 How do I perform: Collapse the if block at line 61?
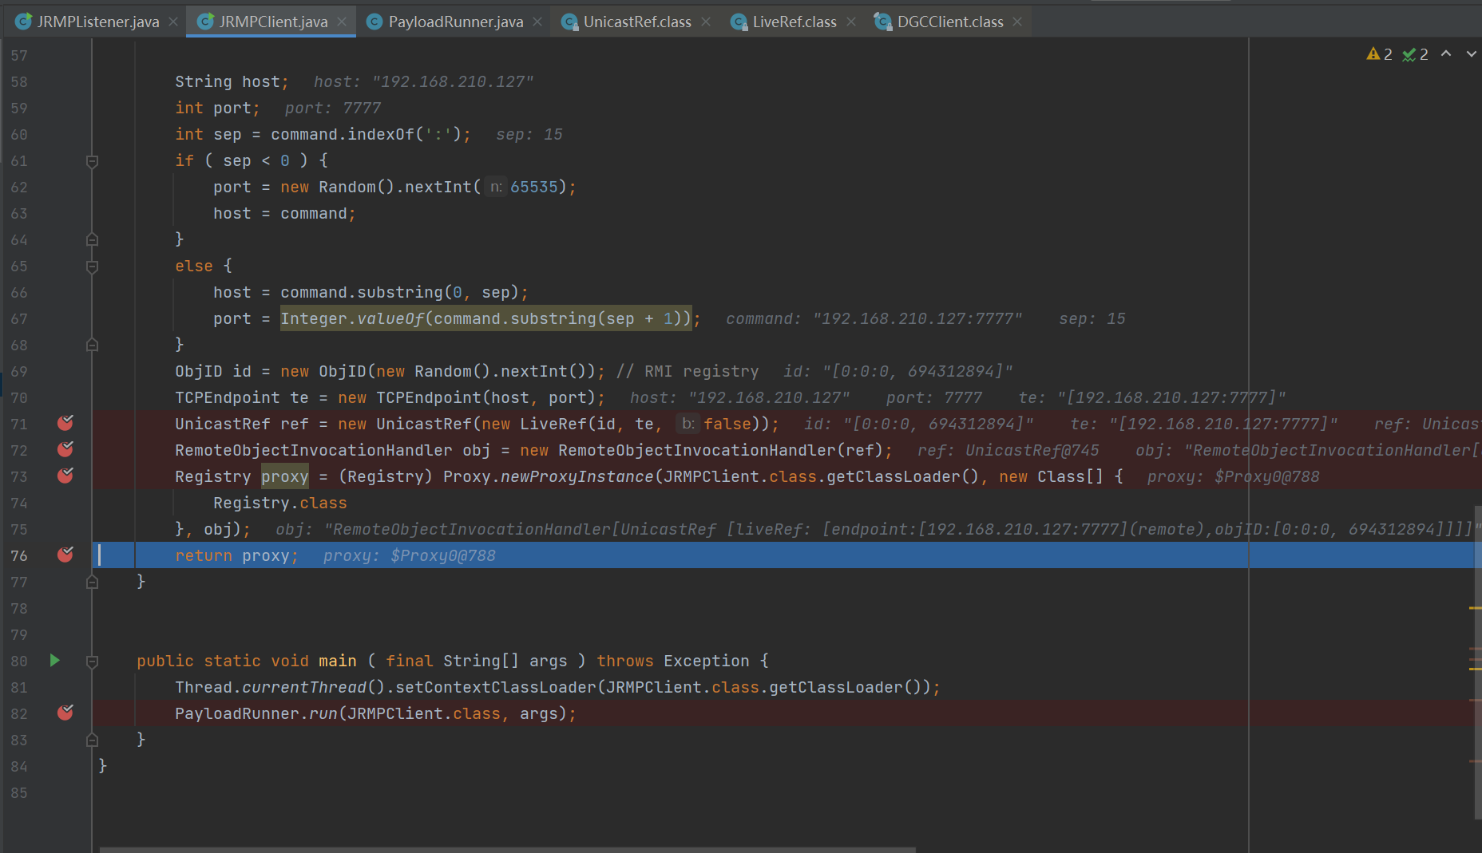(x=92, y=161)
